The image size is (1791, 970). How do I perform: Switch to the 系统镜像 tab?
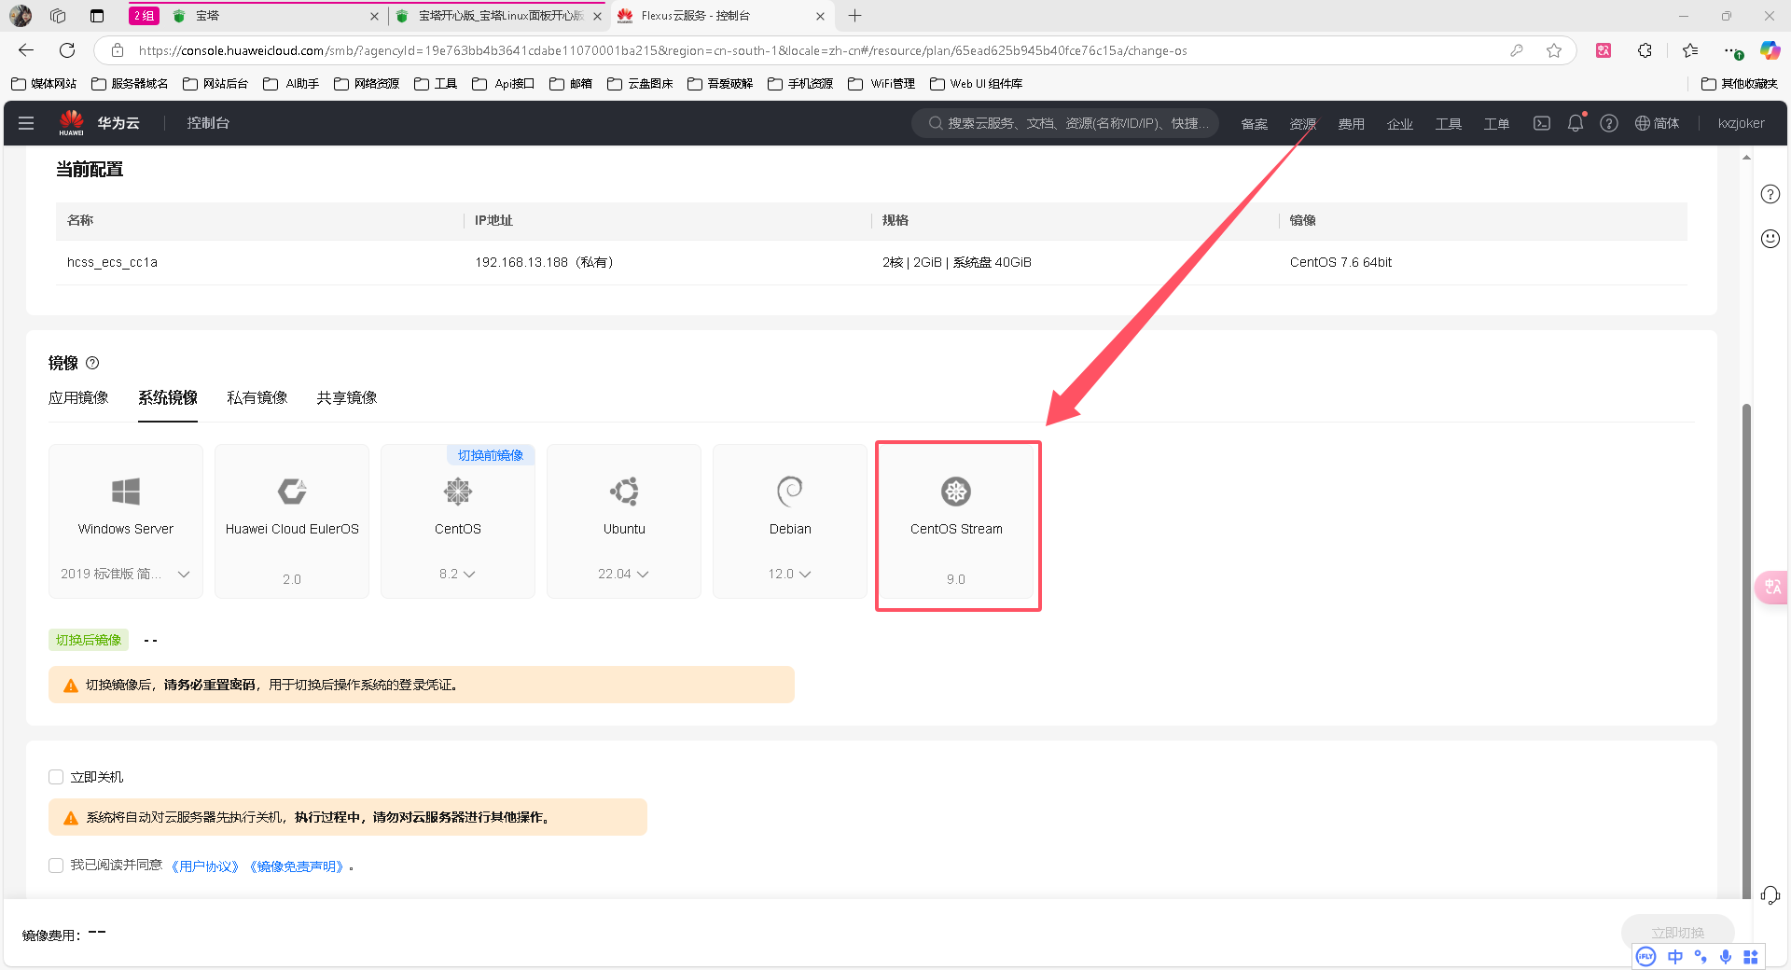pyautogui.click(x=168, y=397)
